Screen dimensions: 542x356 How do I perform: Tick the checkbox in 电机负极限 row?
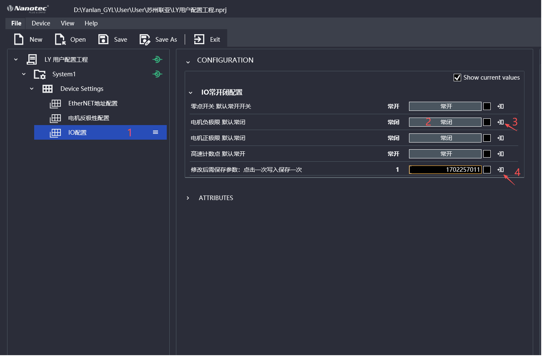tap(487, 122)
